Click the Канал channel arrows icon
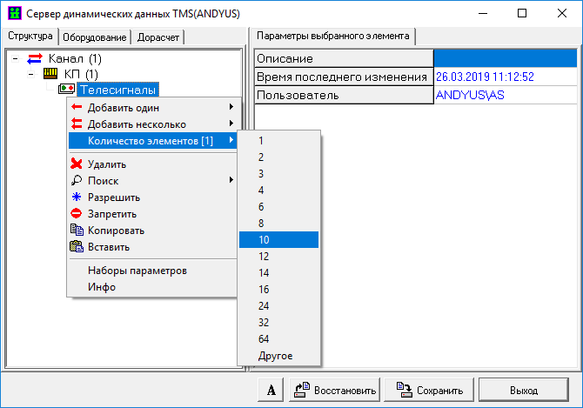The image size is (583, 408). (35, 57)
